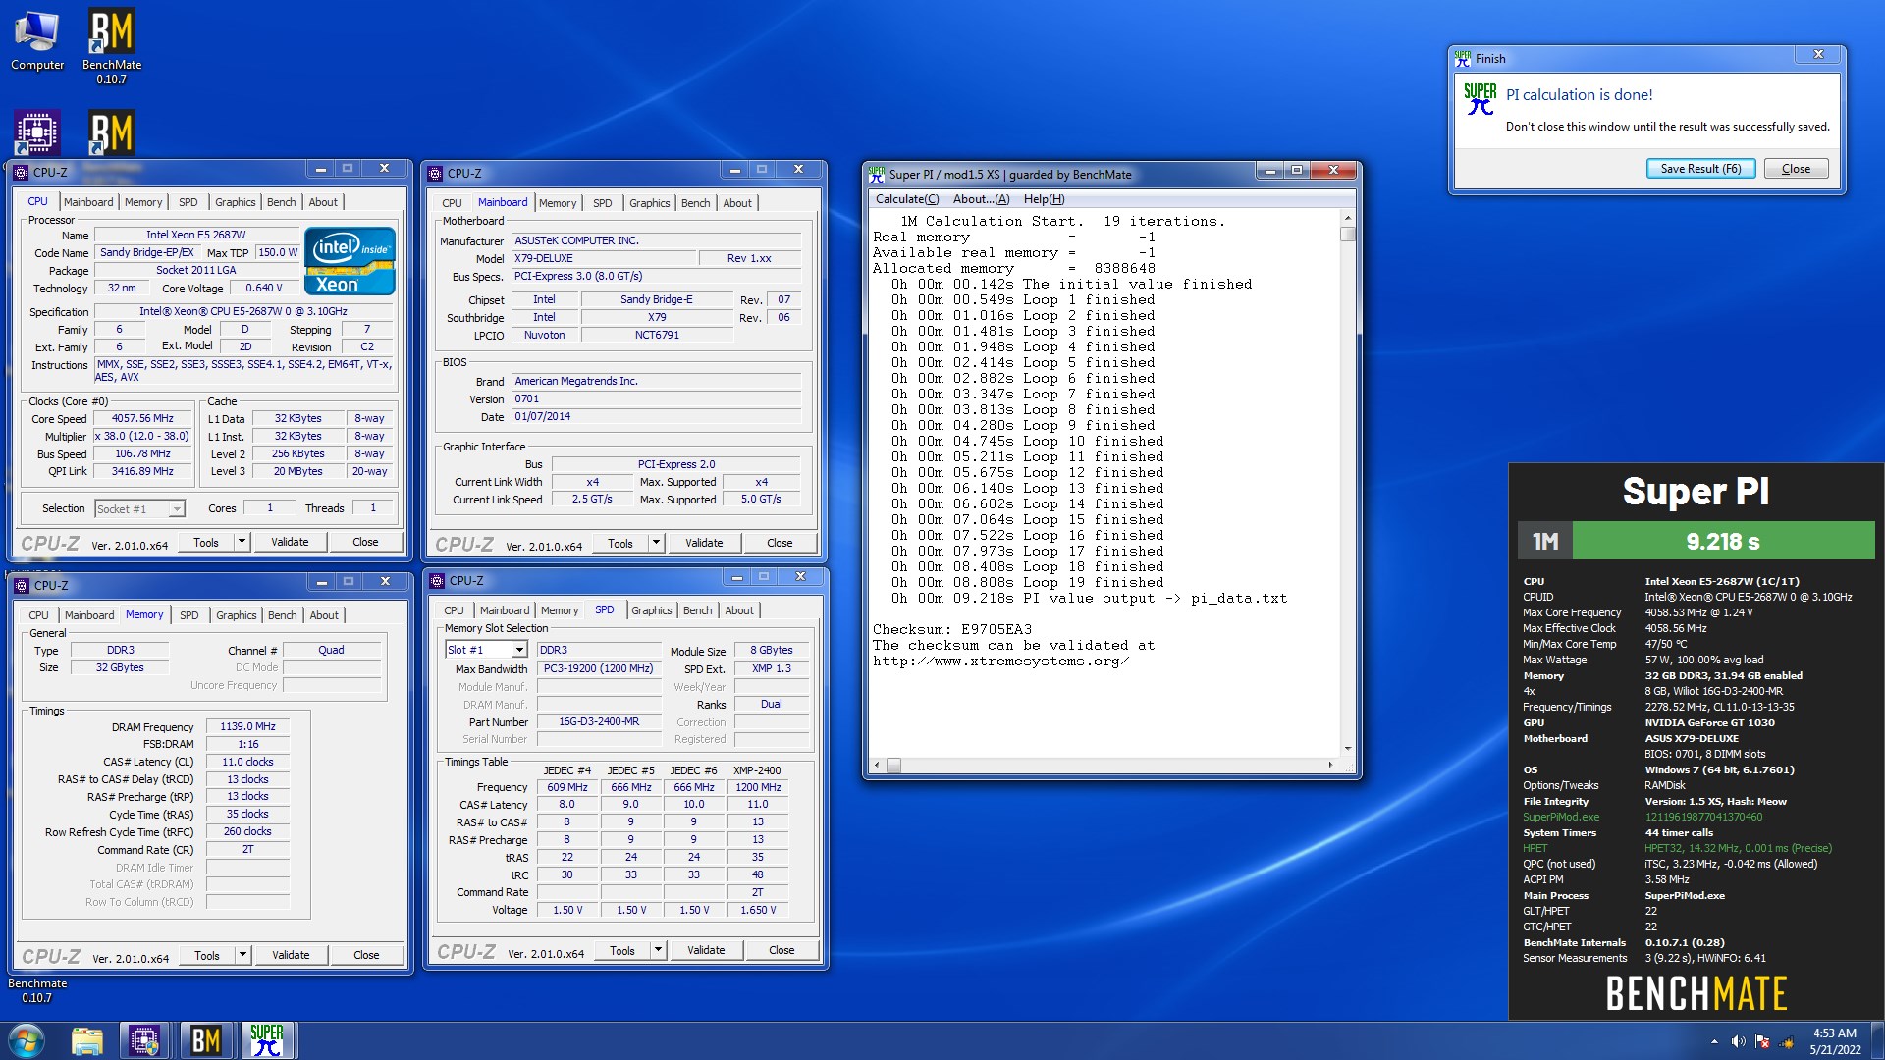Click Close in the Memory CPU-Z window
Image resolution: width=1885 pixels, height=1060 pixels.
pyautogui.click(x=366, y=955)
